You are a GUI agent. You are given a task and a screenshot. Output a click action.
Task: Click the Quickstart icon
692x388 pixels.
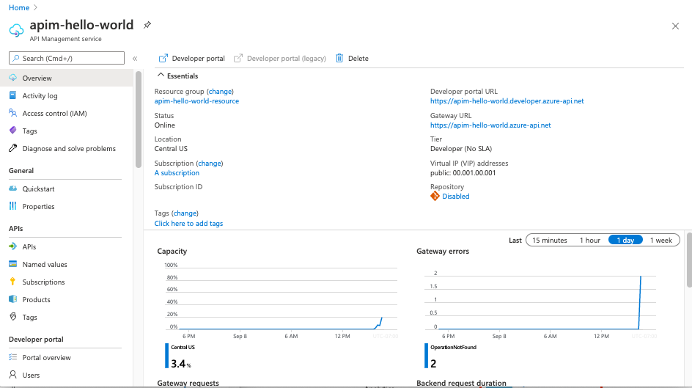[12, 188]
